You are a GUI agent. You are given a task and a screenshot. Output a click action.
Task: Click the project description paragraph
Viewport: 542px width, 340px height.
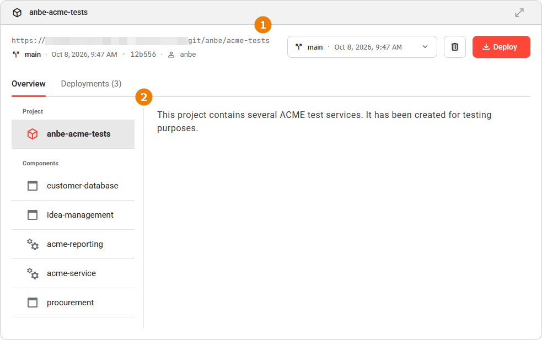pyautogui.click(x=324, y=122)
